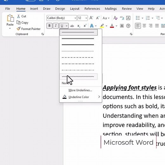This screenshot has width=165, height=165.
Task: Click the Copy command
Action: 23,23
